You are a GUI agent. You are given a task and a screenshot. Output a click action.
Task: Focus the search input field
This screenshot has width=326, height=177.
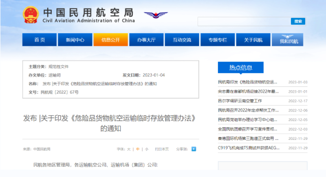pyautogui.click(x=244, y=22)
